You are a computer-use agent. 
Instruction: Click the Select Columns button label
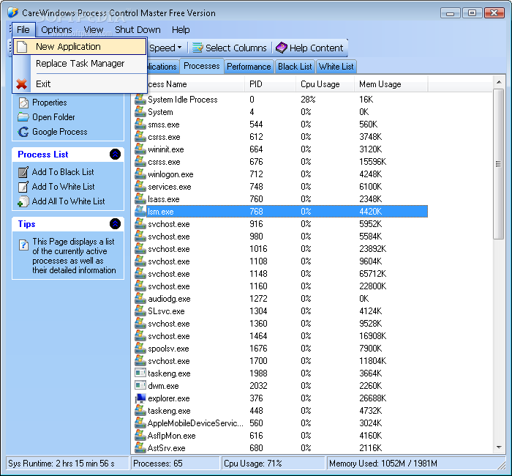(236, 48)
